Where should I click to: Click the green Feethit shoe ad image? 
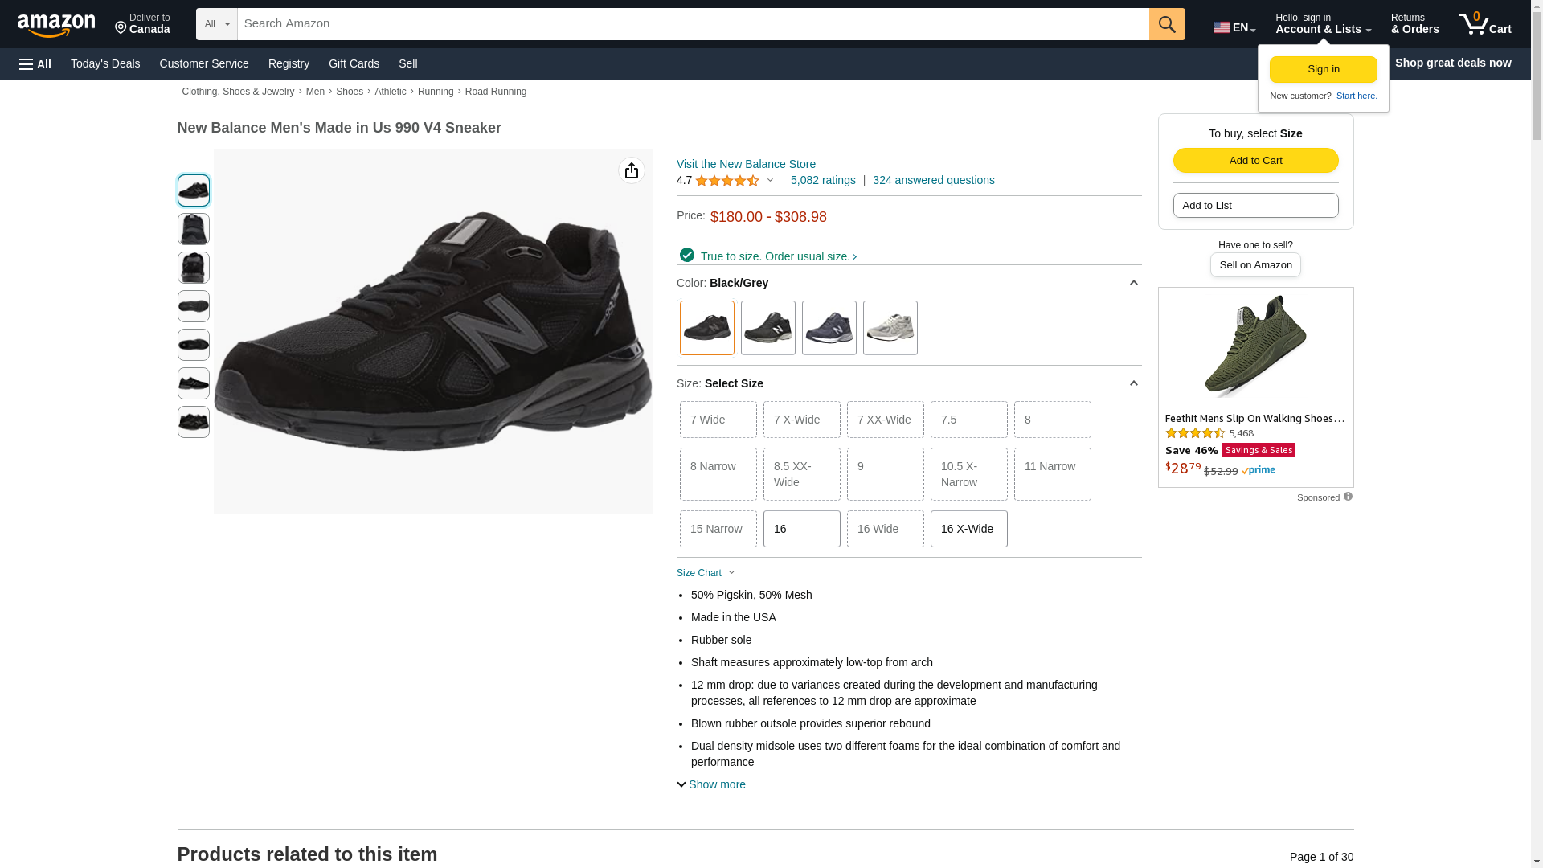pos(1254,346)
